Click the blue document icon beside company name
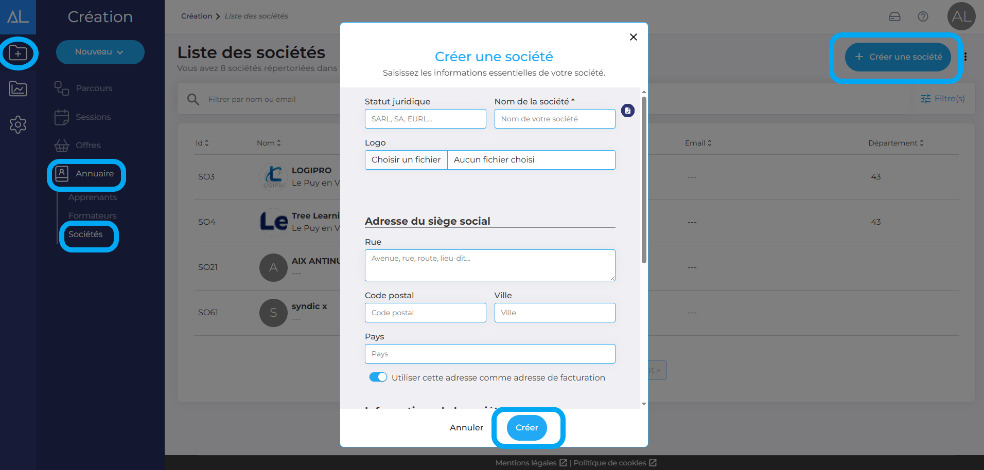 (627, 111)
